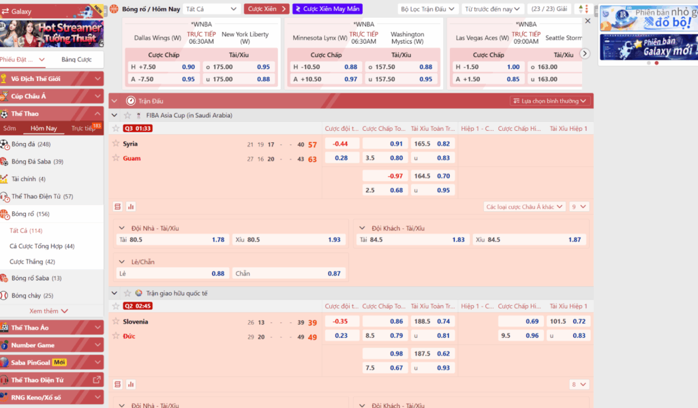Viewport: 698px width, 408px height.
Task: Click the Galaxy switch icon
Action: [x=5, y=11]
